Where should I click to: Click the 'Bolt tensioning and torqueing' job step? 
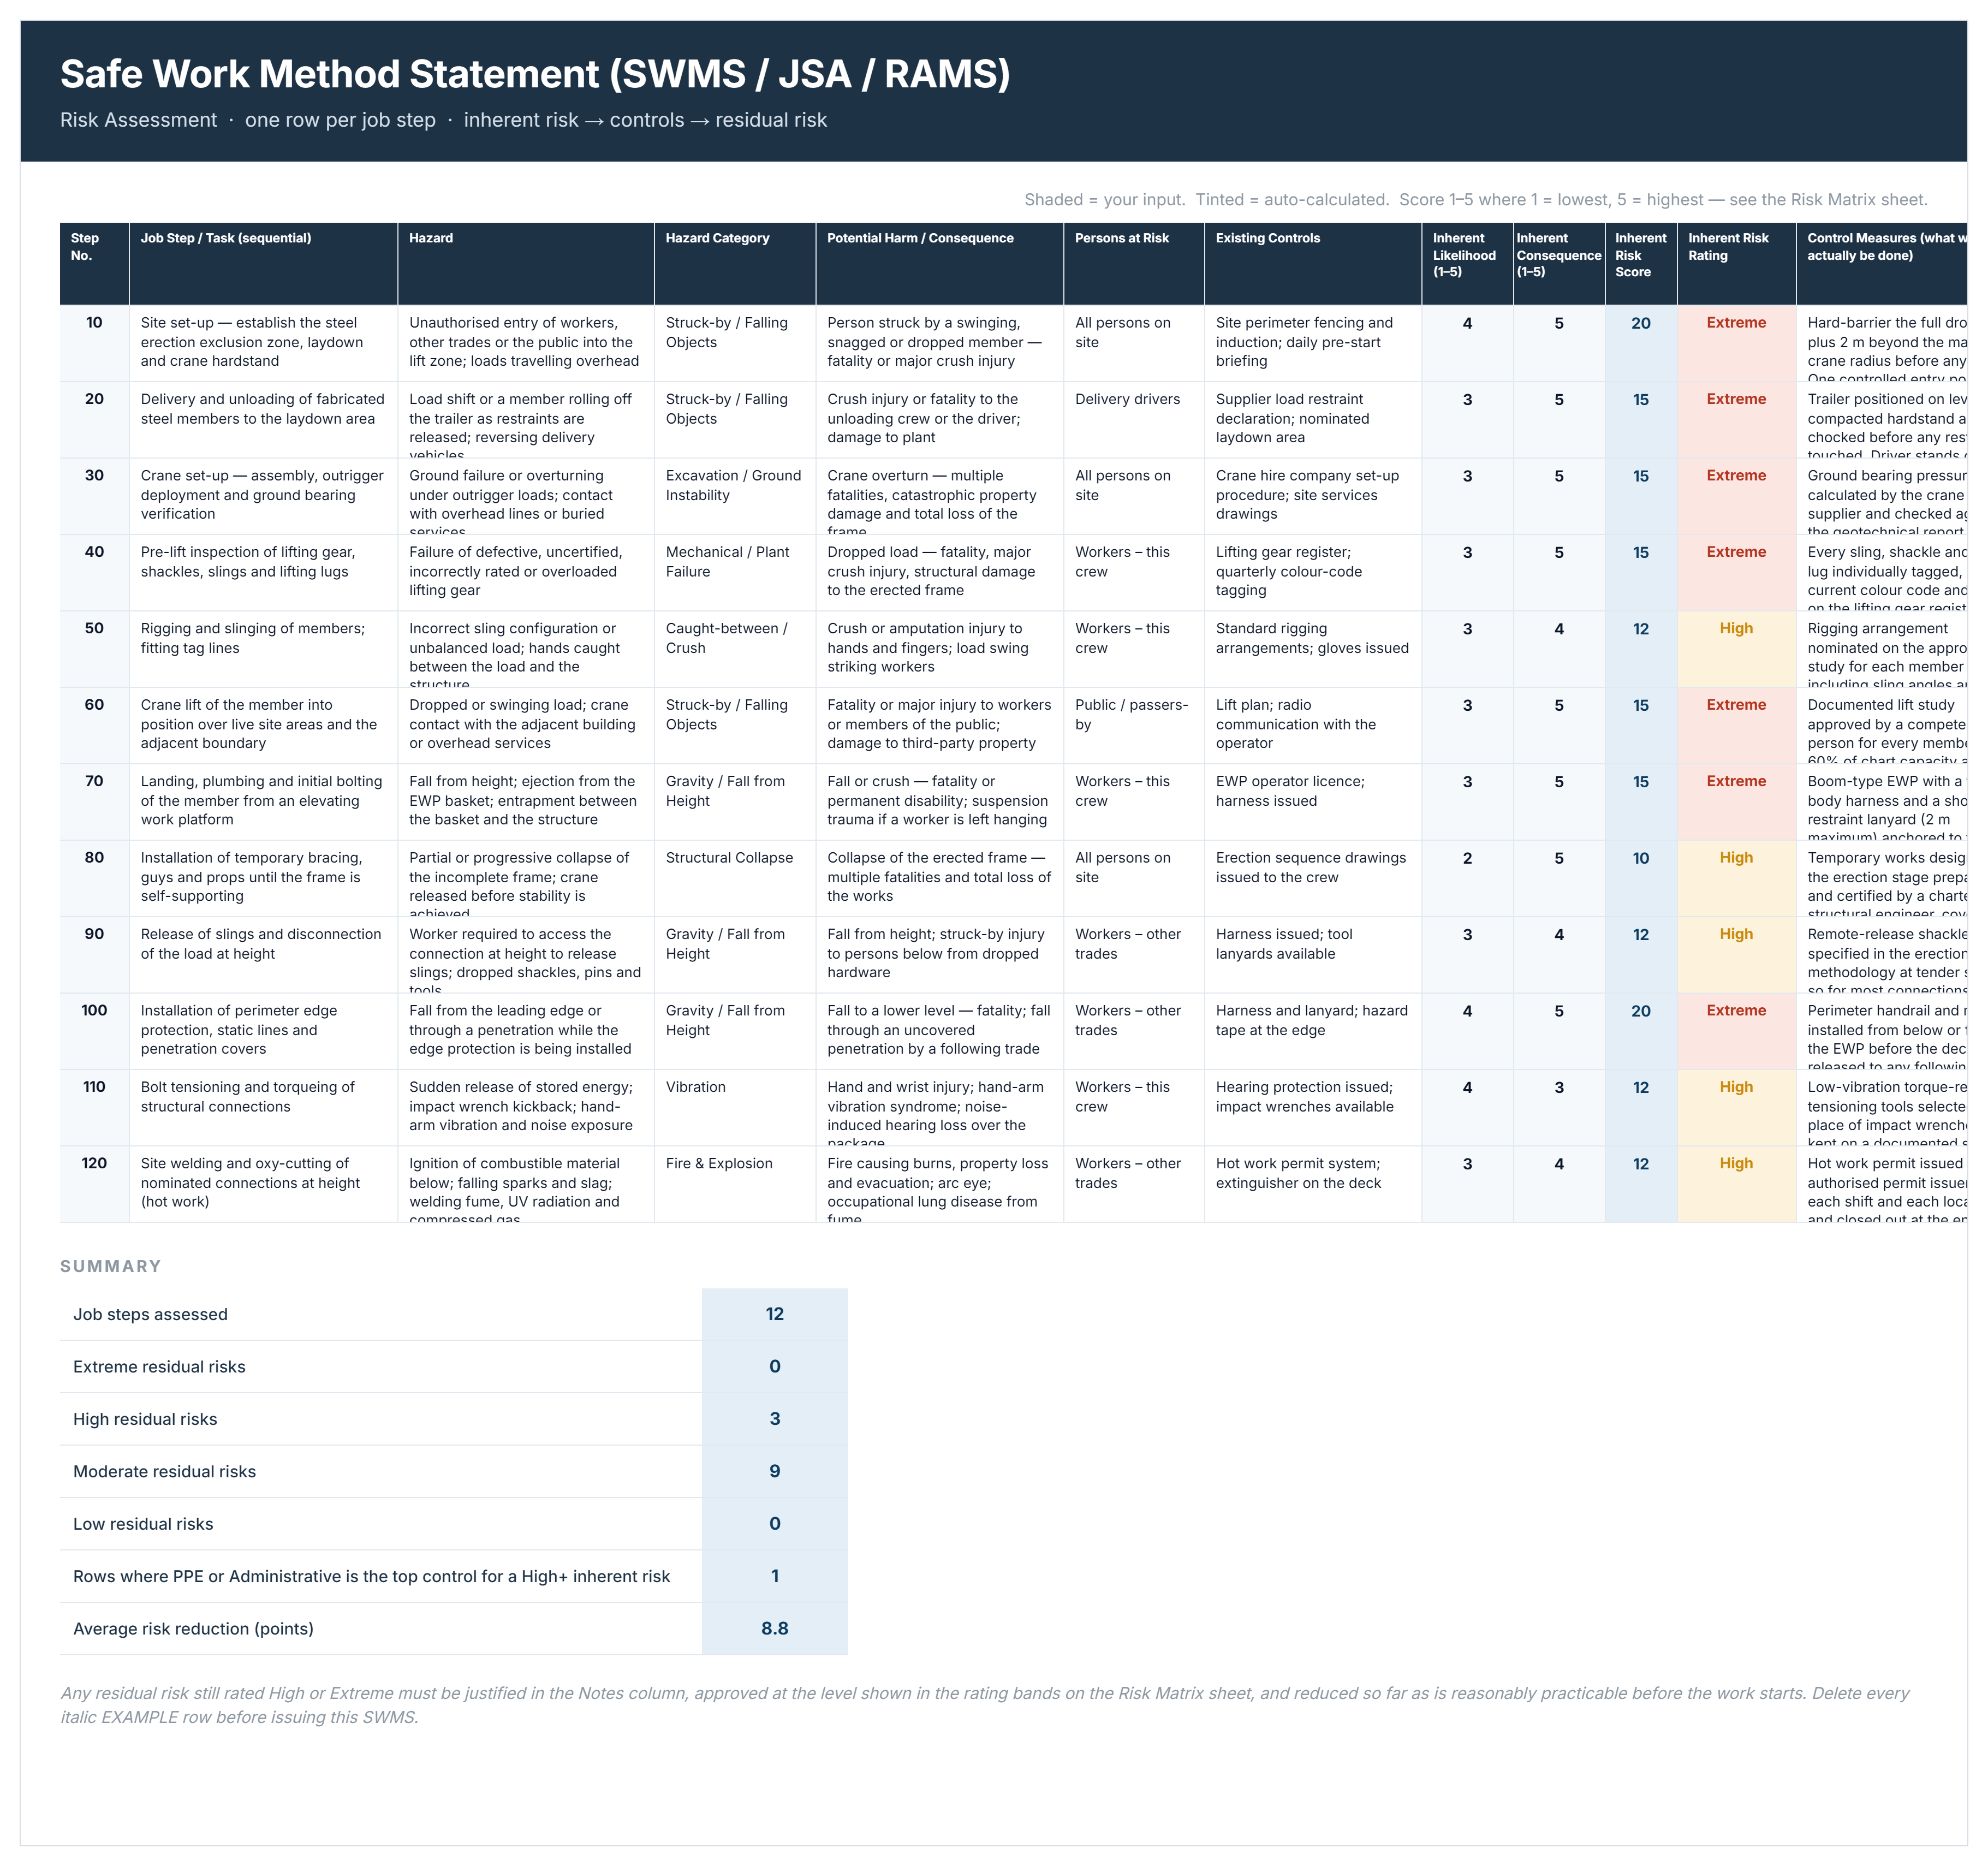[x=263, y=1107]
